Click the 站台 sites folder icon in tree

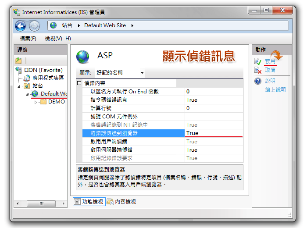coord(27,86)
